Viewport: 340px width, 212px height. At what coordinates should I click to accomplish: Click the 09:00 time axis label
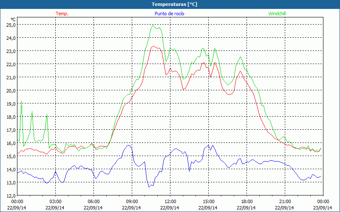132,202
